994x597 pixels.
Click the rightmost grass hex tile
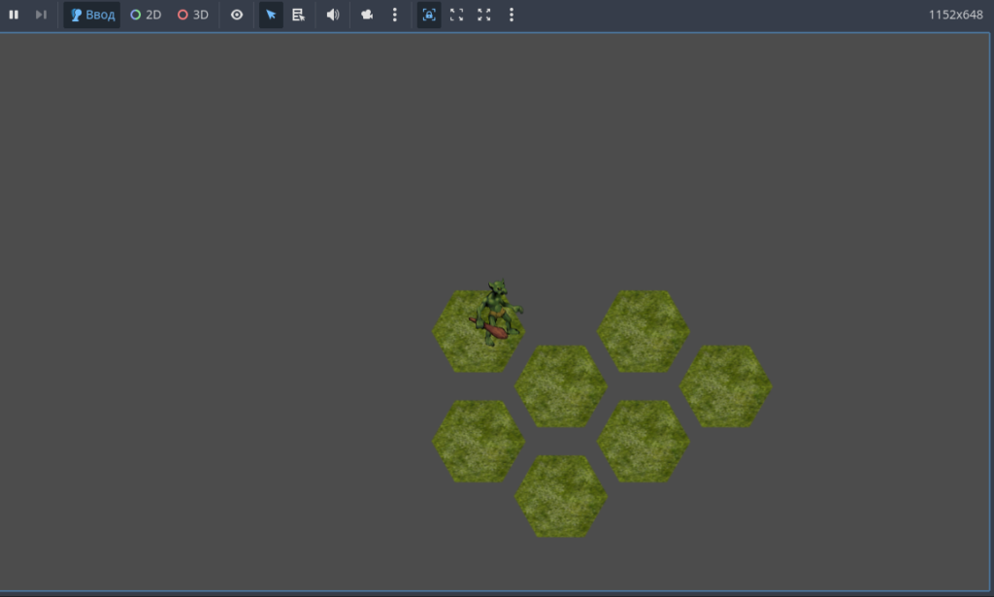click(x=726, y=386)
